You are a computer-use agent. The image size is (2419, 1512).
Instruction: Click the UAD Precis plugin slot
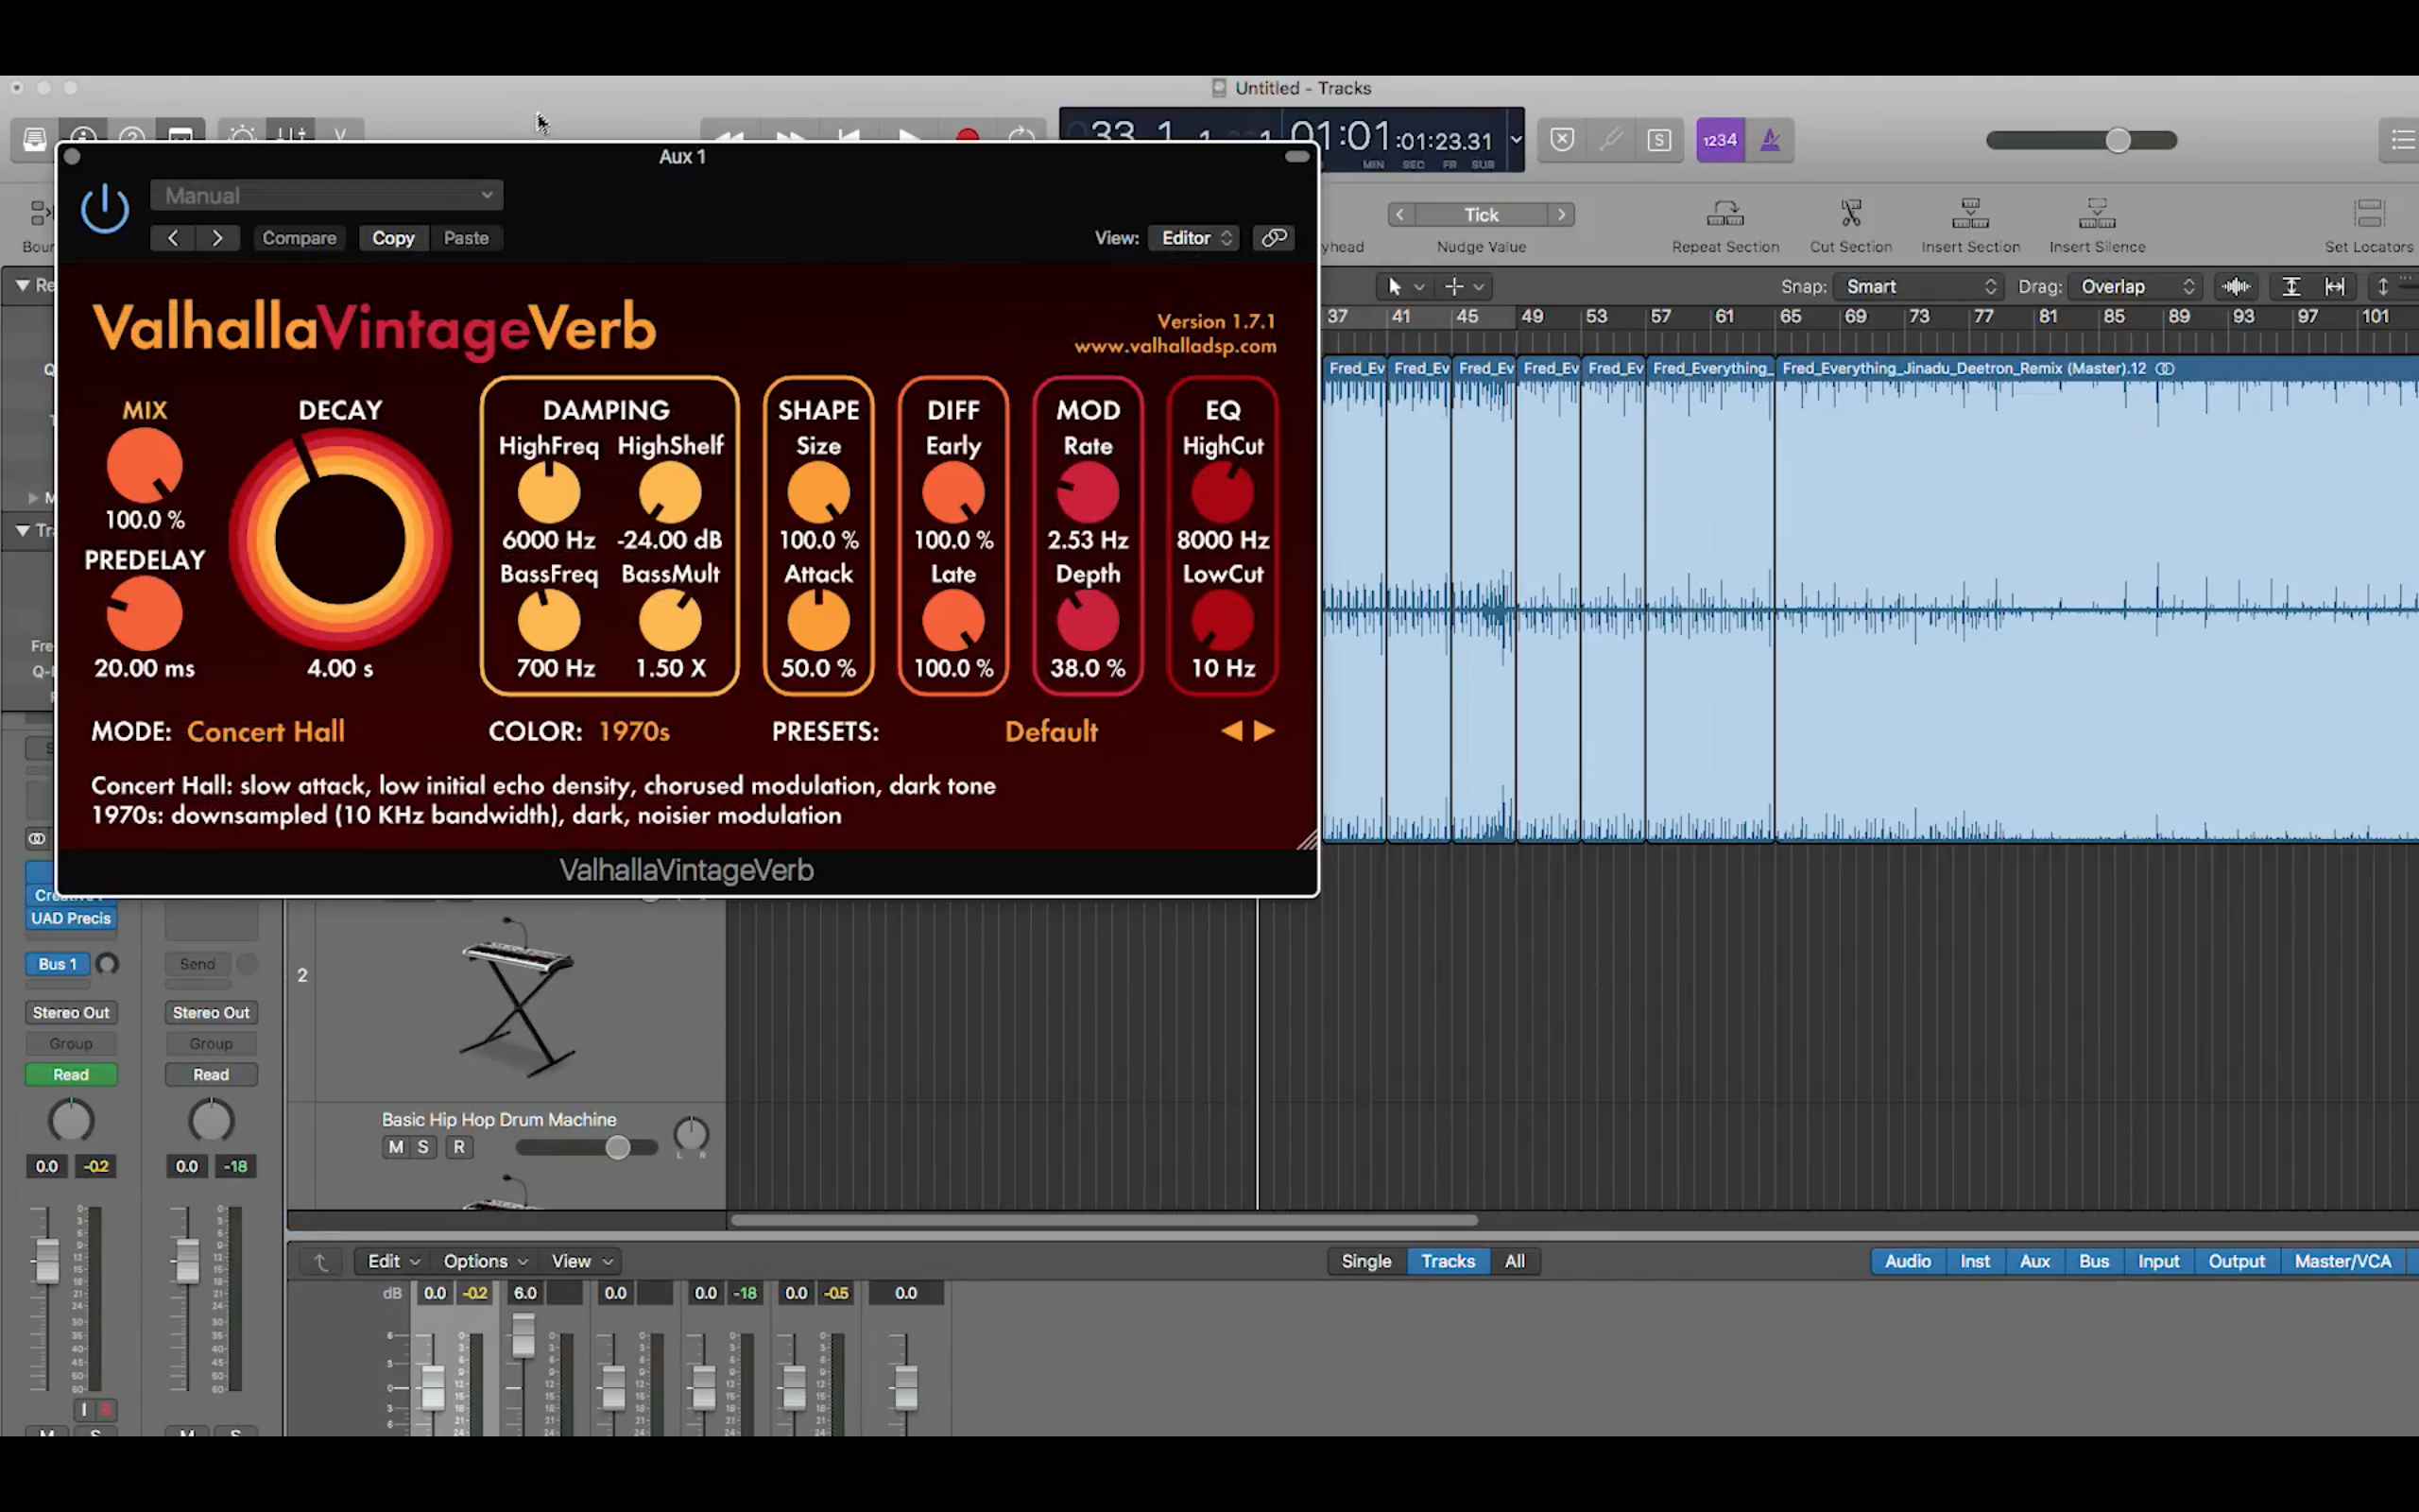(71, 918)
